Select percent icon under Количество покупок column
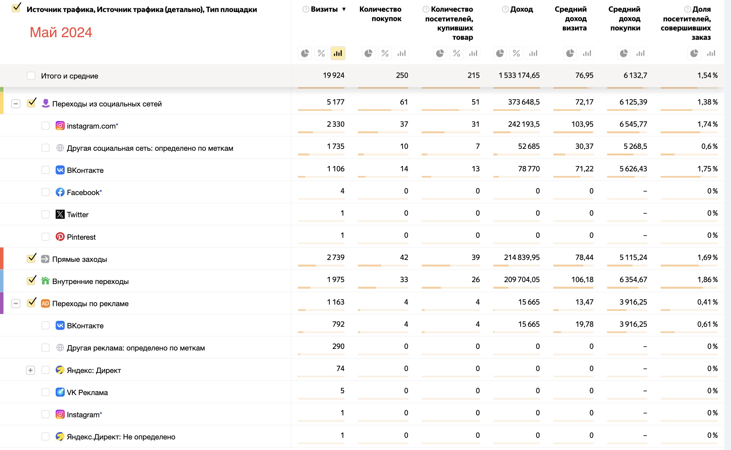Image resolution: width=731 pixels, height=450 pixels. (x=385, y=53)
